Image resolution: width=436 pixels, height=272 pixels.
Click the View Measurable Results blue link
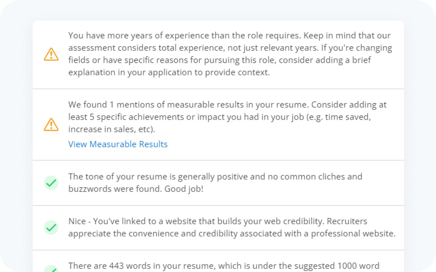pos(118,144)
